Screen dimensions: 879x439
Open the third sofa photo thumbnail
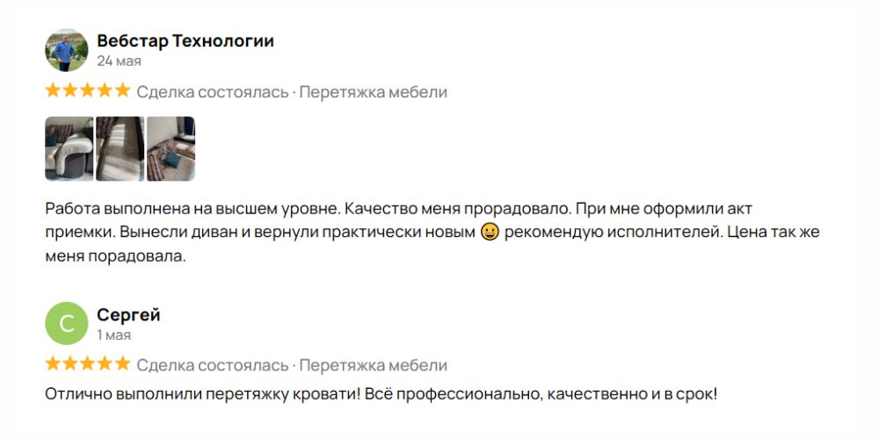click(x=171, y=148)
